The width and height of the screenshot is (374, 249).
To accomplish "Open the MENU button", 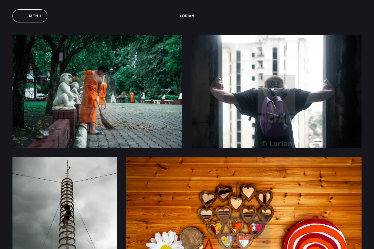I will tap(30, 16).
